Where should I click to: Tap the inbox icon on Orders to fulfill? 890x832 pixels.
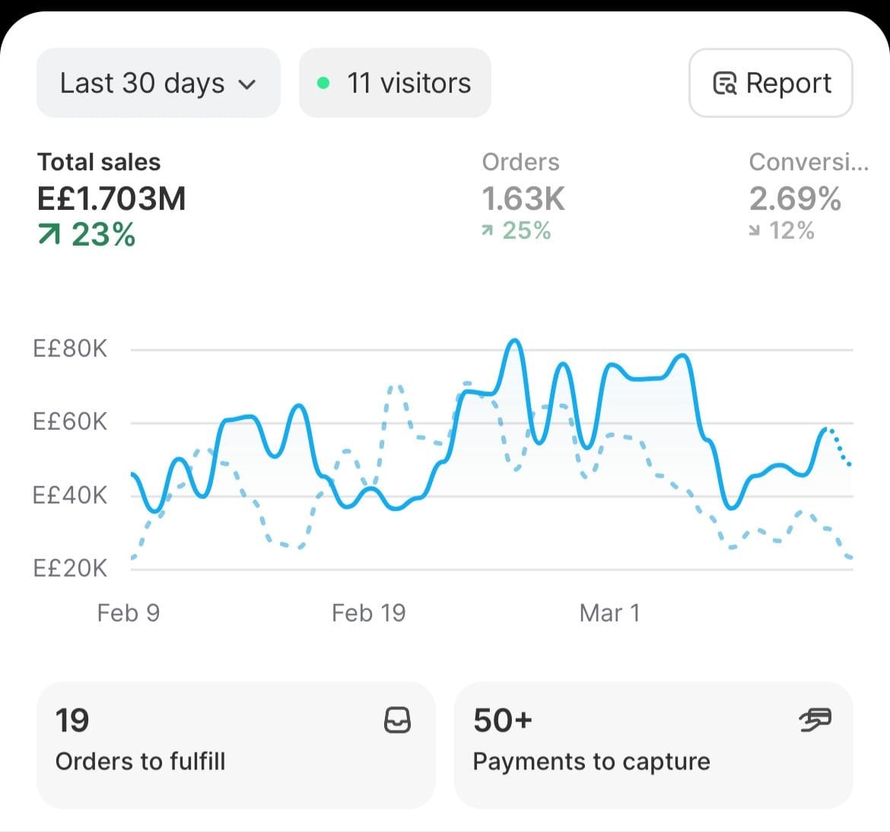coord(397,720)
